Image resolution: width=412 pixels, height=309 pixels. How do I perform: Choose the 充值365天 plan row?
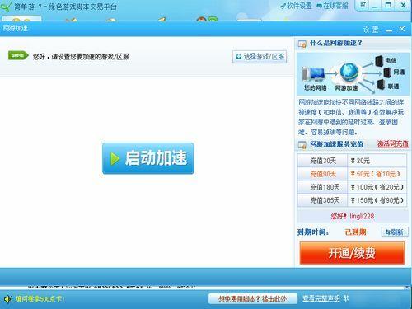352,200
